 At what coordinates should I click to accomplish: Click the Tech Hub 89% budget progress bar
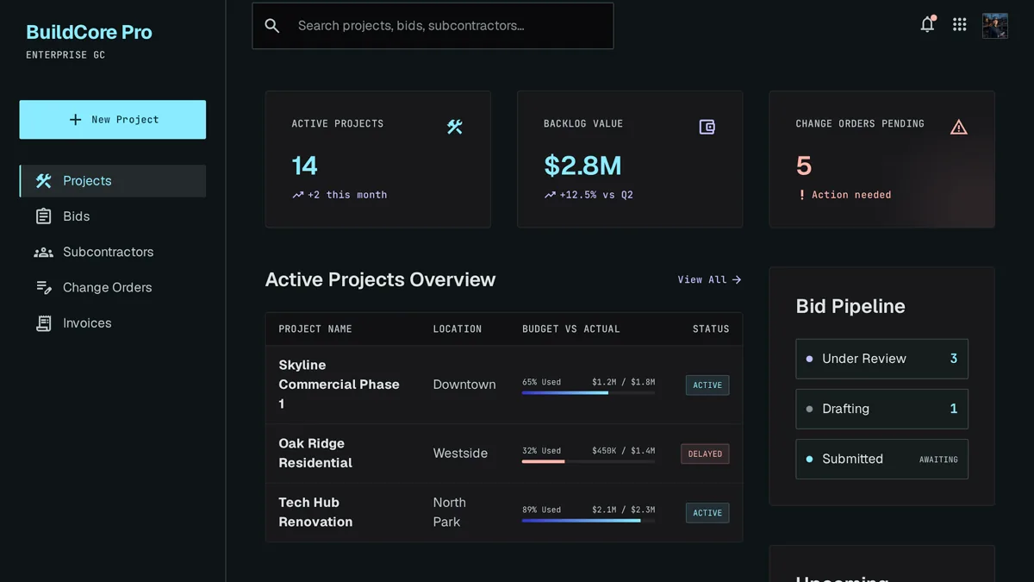589,521
